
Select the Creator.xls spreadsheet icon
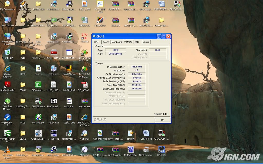click(x=84, y=20)
